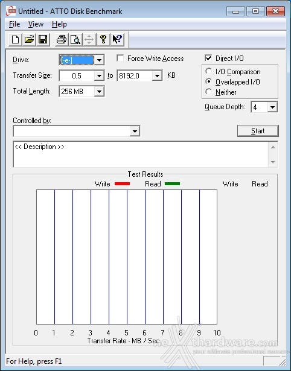Activate the context help arrow icon
The width and height of the screenshot is (291, 371).
click(x=117, y=39)
